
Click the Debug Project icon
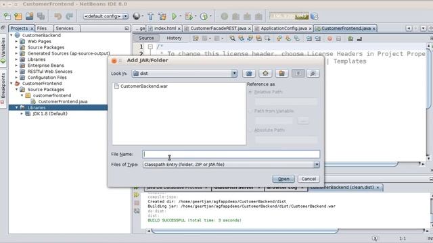189,16
